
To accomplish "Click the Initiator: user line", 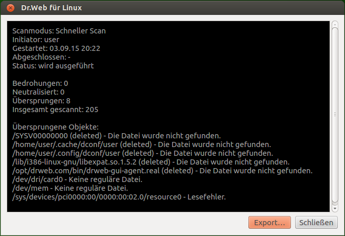I will tap(35, 40).
